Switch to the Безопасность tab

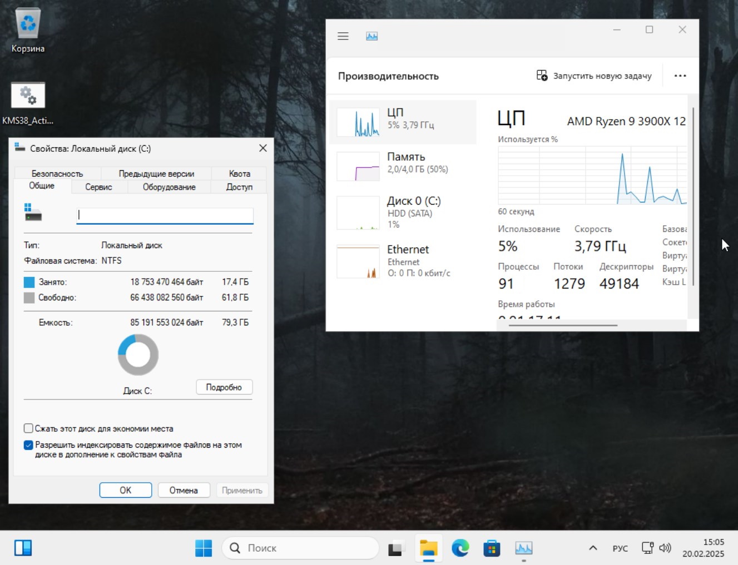tap(57, 174)
